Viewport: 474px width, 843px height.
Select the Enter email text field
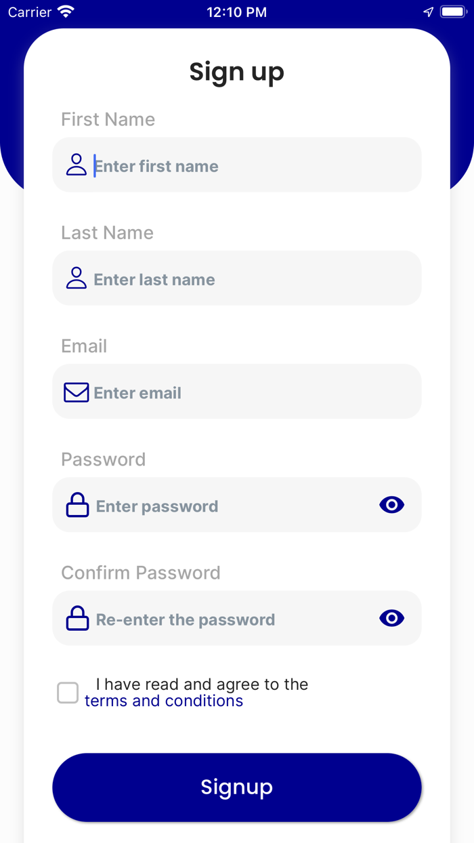251,392
